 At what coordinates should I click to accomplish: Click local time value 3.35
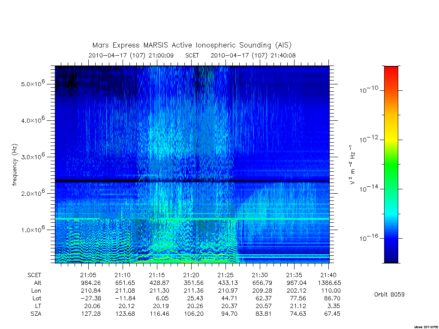point(334,306)
